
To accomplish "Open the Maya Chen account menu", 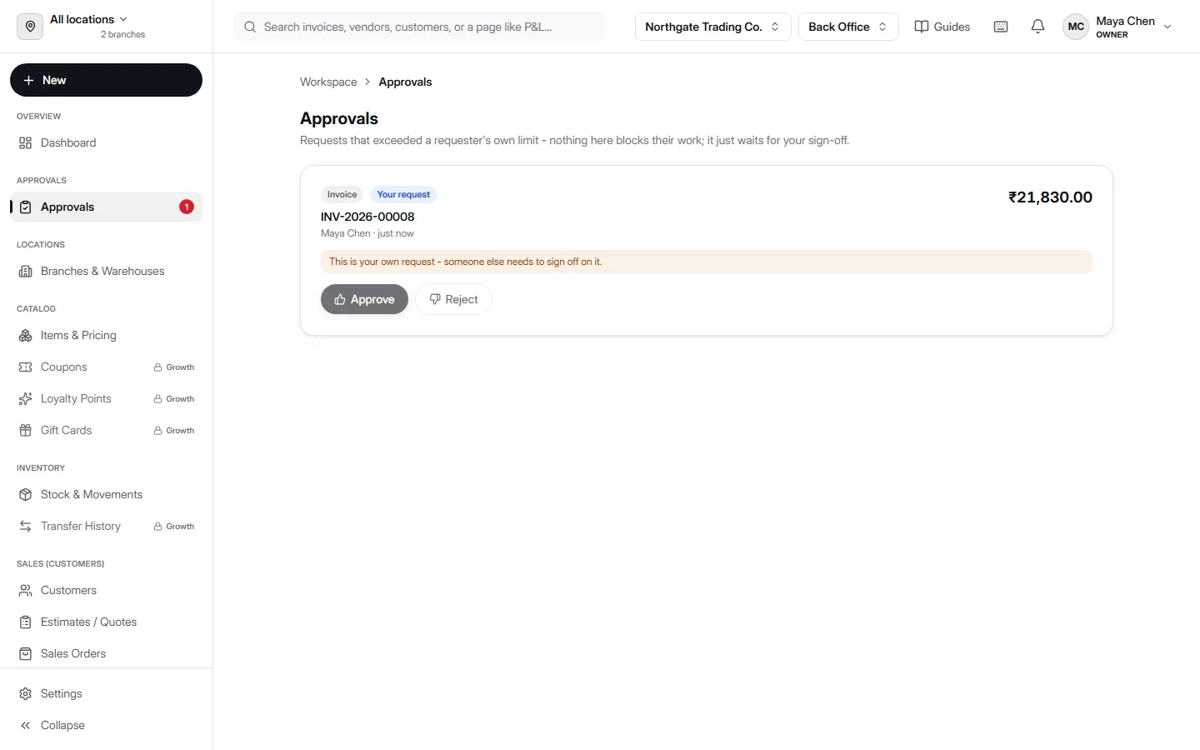I will click(x=1119, y=27).
